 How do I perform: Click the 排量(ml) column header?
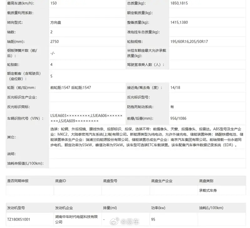pos(110,208)
